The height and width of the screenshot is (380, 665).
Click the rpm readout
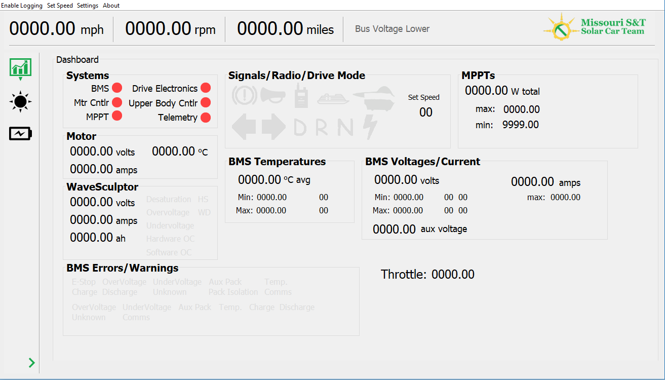point(171,28)
